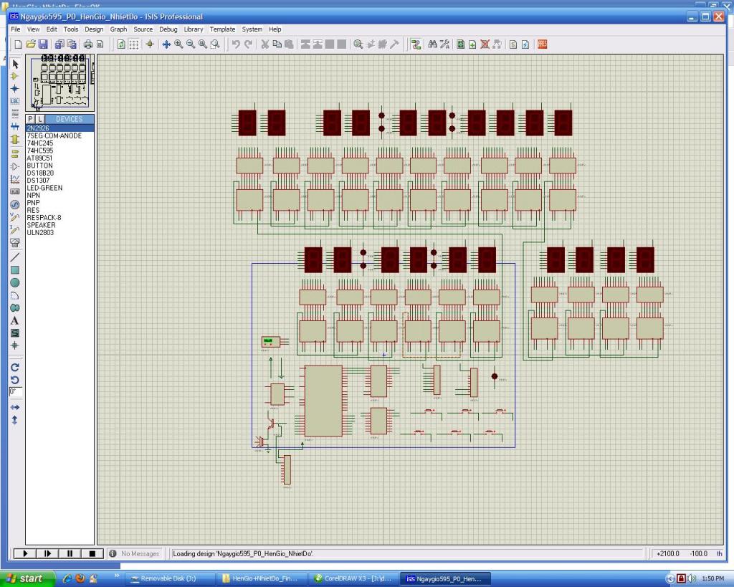Toggle the grid display button
The image size is (734, 587).
pos(133,44)
